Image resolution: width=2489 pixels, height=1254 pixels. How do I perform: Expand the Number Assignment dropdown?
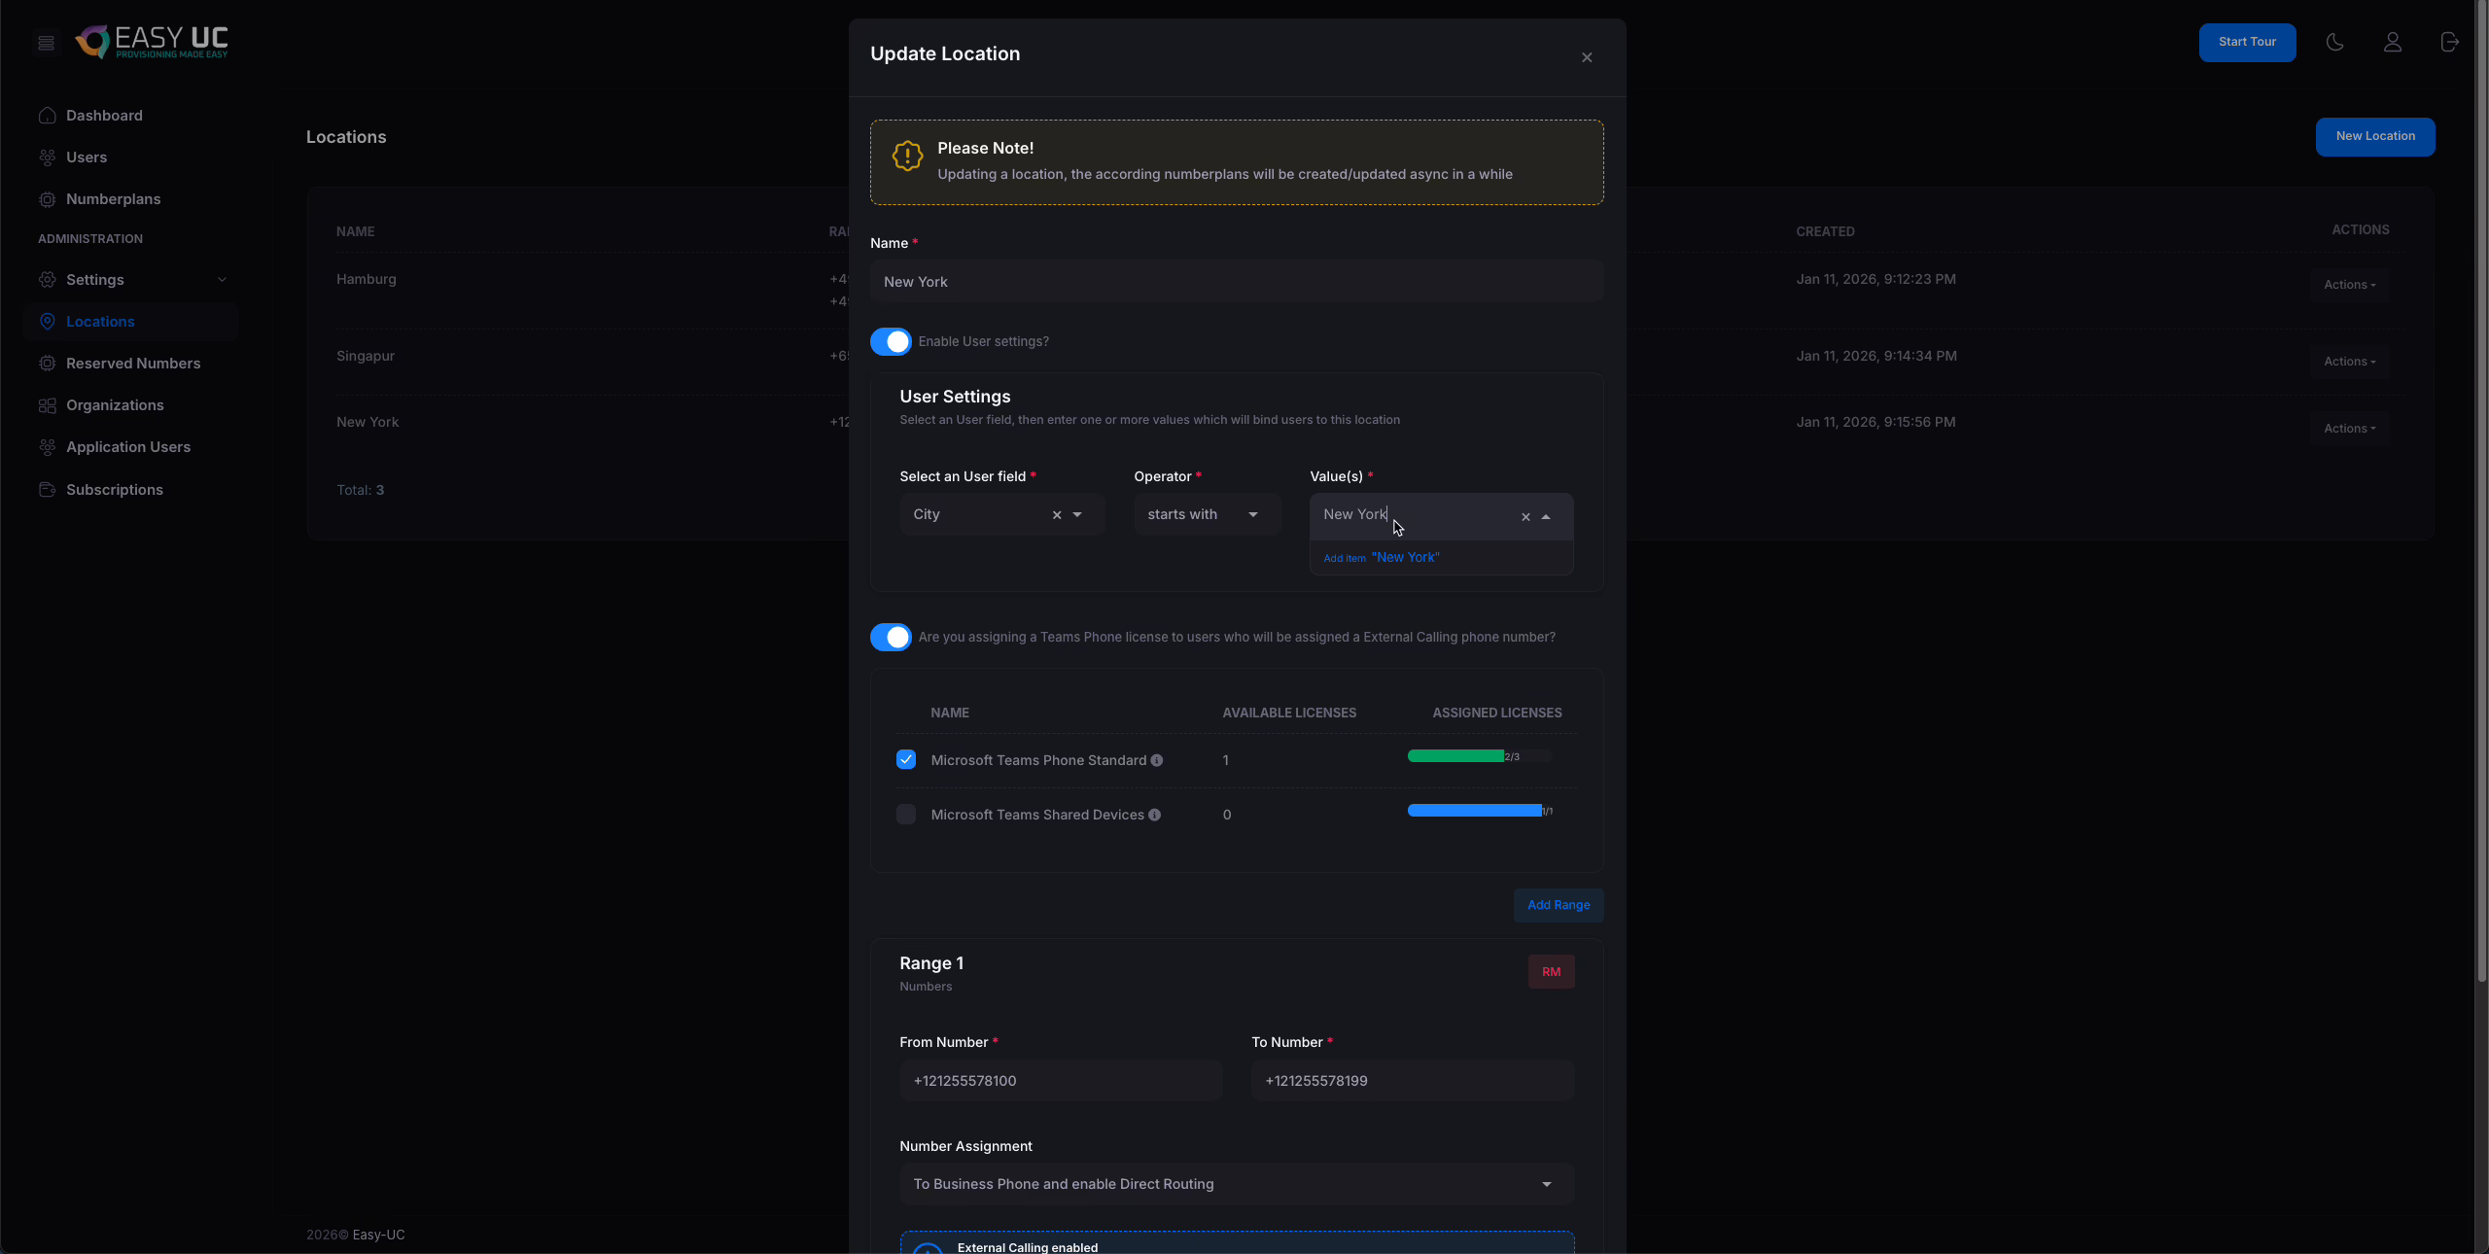coord(1236,1184)
